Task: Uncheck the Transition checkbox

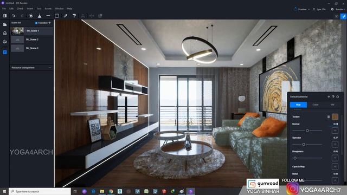Action: pyautogui.click(x=36, y=23)
